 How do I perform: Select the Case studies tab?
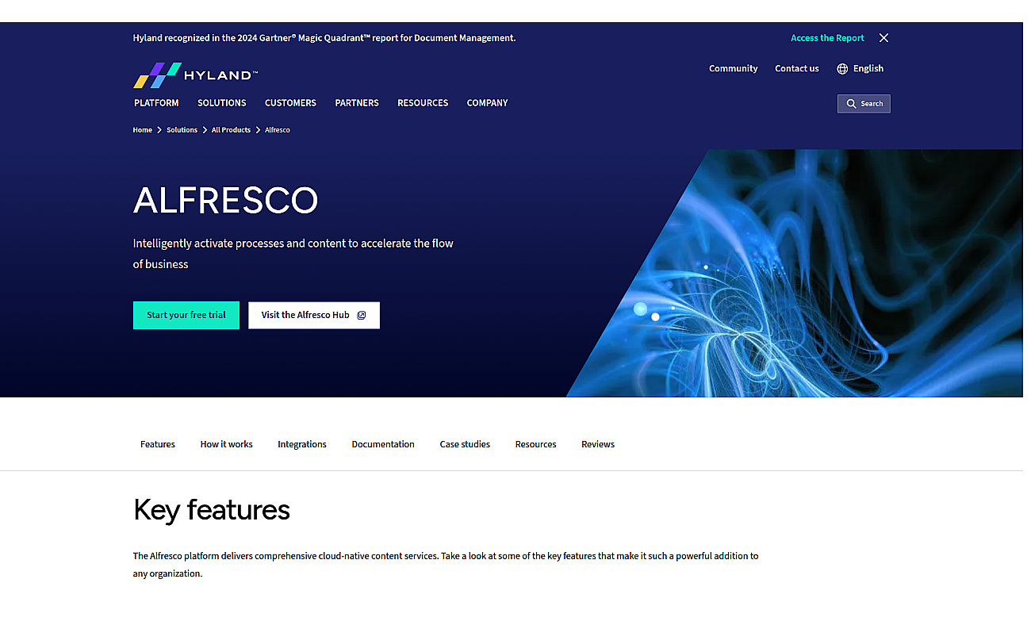[465, 444]
